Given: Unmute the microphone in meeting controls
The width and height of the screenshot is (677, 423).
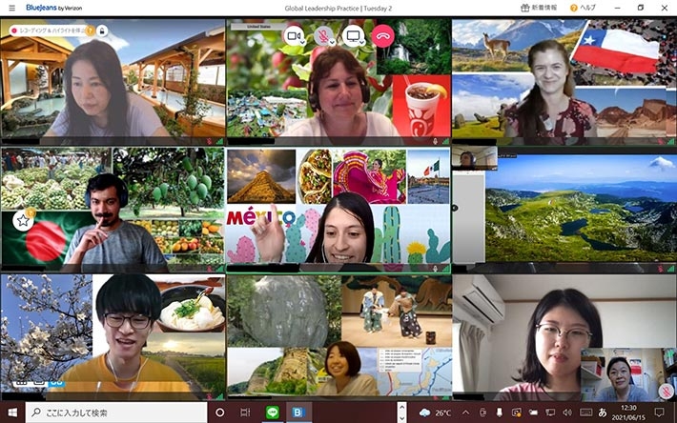Looking at the screenshot, I should click(x=324, y=36).
